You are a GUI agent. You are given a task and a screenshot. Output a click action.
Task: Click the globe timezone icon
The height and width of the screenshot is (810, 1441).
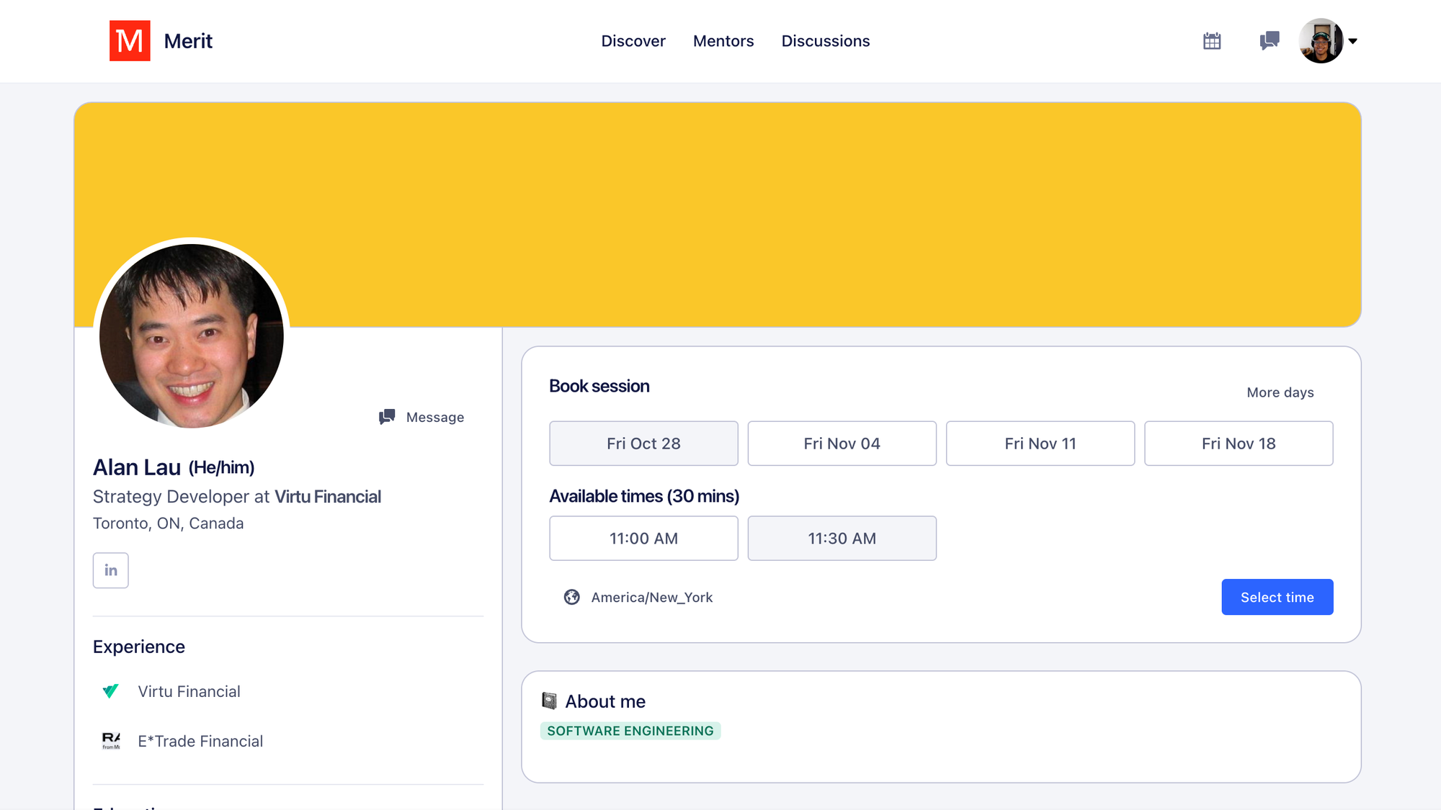pyautogui.click(x=571, y=597)
